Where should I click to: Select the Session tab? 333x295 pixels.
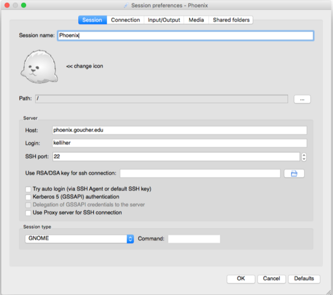(92, 20)
